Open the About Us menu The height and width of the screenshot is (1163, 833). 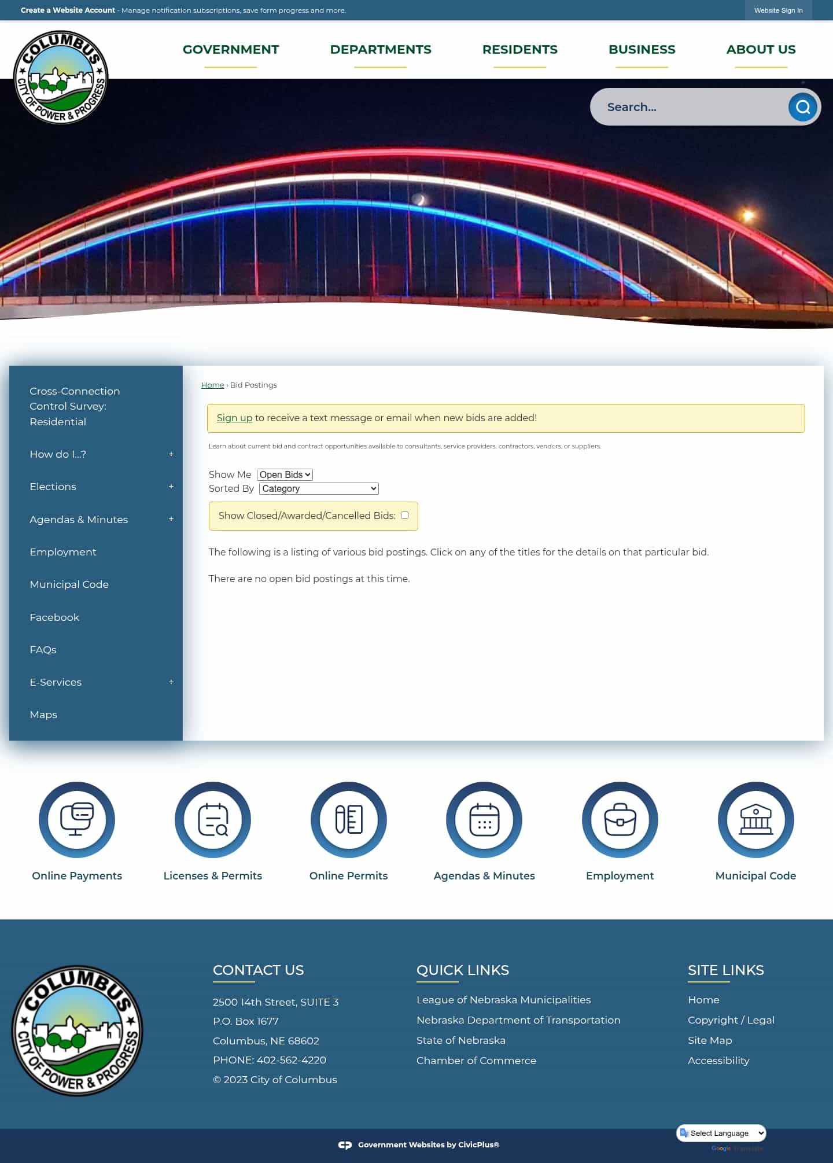click(x=761, y=50)
